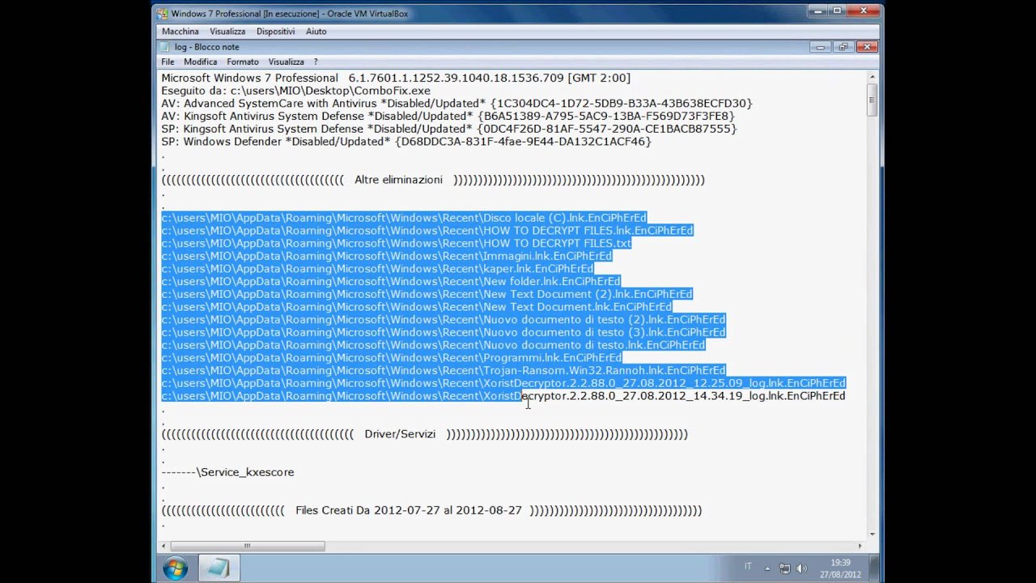
Task: Click the VirtualBox title bar icon
Action: click(163, 13)
